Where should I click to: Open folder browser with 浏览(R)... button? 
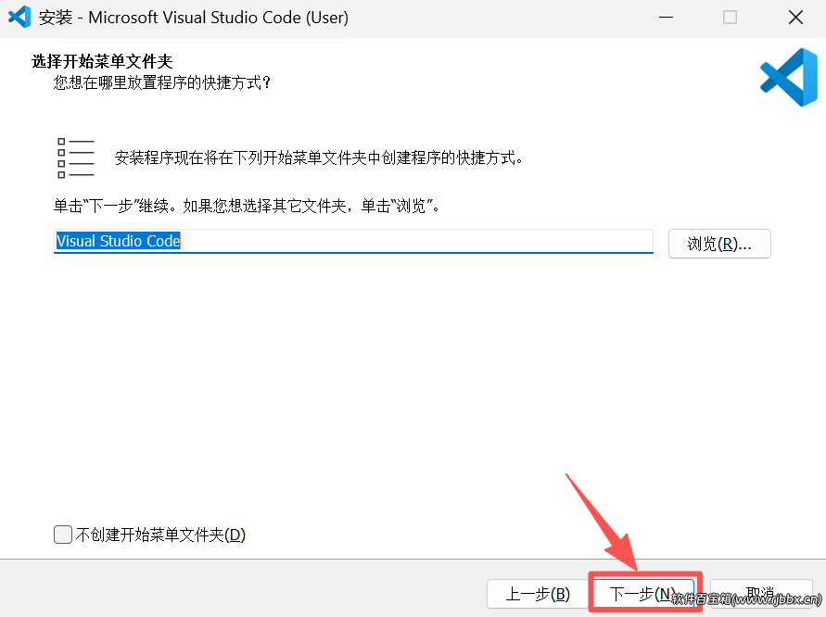pyautogui.click(x=719, y=244)
